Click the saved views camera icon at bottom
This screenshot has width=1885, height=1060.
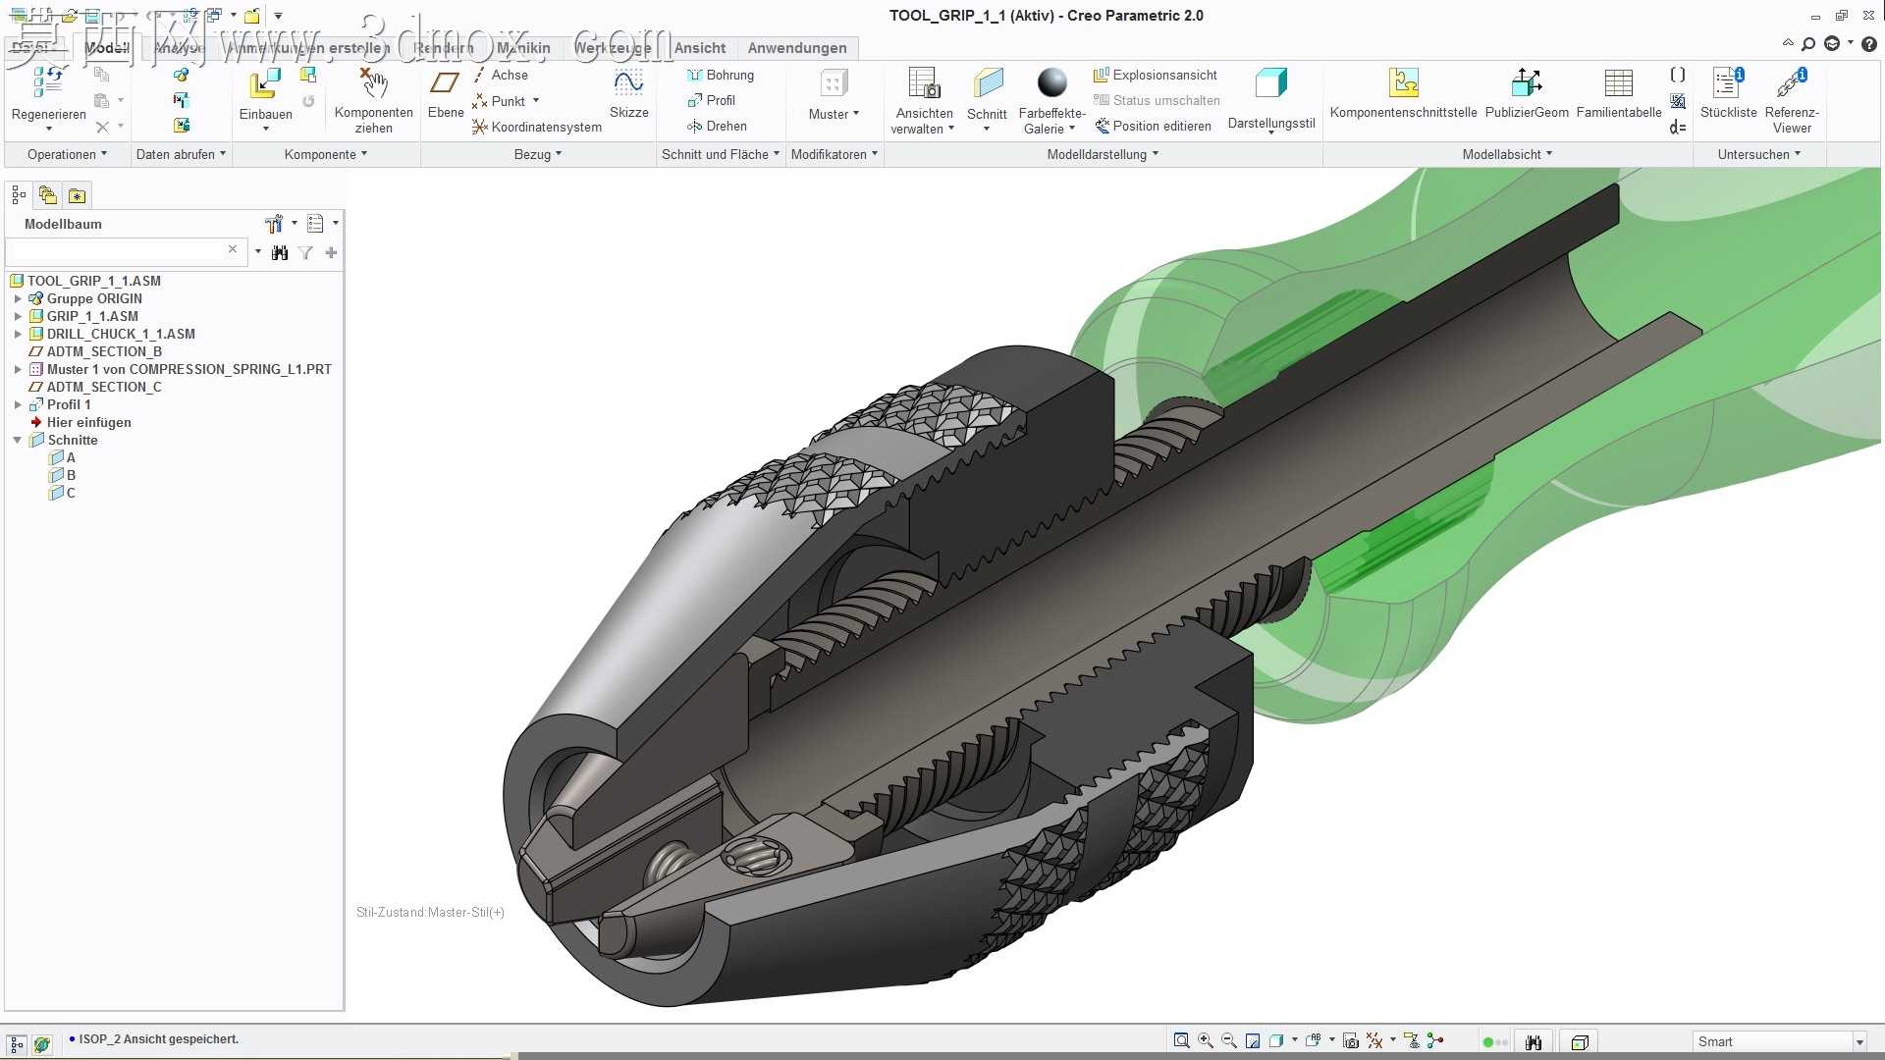[x=1351, y=1041]
